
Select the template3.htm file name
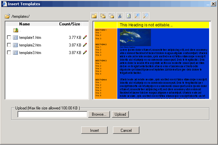30,53
